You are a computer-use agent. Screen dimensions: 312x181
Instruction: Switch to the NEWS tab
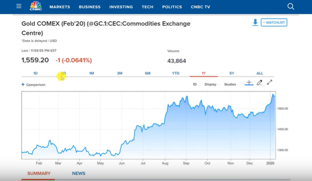[x=78, y=173]
